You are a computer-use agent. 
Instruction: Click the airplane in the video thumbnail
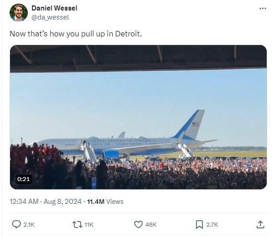(124, 140)
